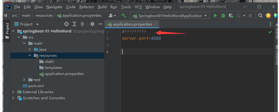
Task: Open the Navigate menu
Action: point(54,7)
